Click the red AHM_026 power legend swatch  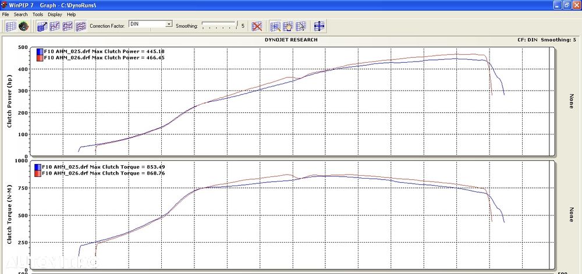point(40,58)
